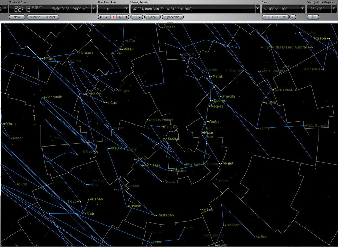Step time backward one increment
The height and width of the screenshot is (247, 338).
click(101, 17)
